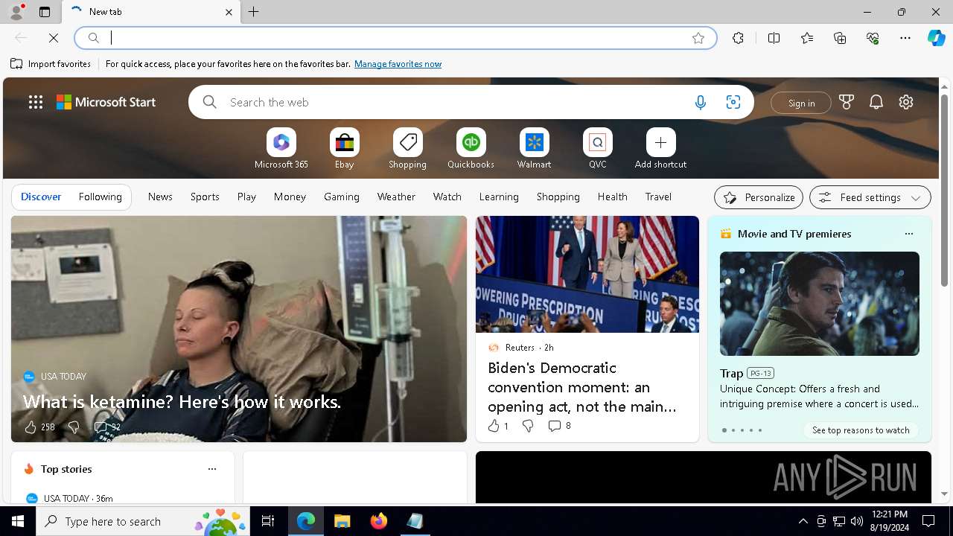Image resolution: width=953 pixels, height=536 pixels.
Task: Open Movie and TV premieres options menu
Action: (x=908, y=234)
